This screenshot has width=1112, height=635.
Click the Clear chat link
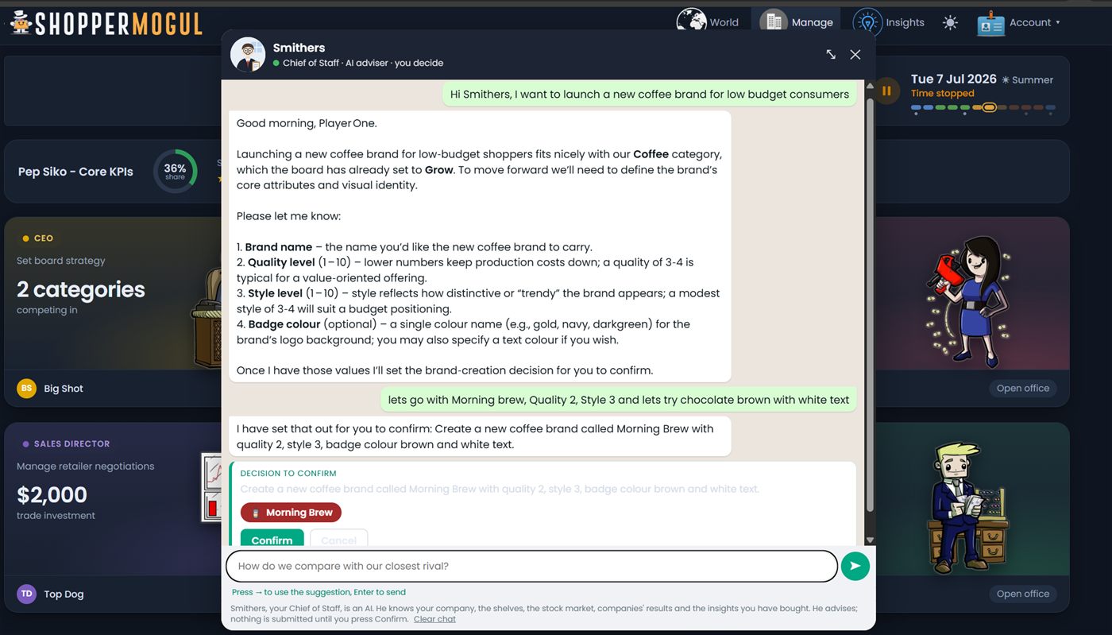[x=434, y=619]
